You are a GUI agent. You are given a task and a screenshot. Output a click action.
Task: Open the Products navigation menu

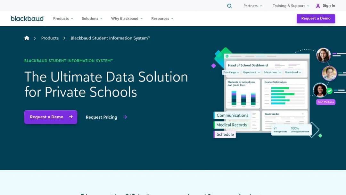pyautogui.click(x=63, y=19)
